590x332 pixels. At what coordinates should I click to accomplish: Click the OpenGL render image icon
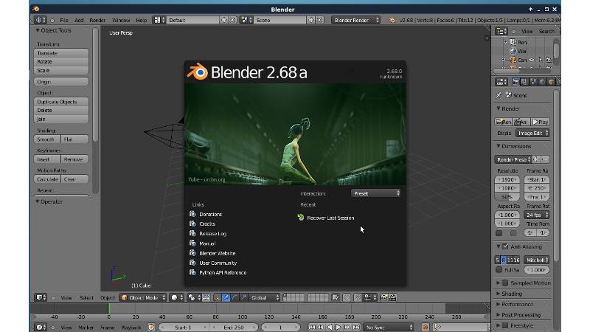click(x=383, y=297)
